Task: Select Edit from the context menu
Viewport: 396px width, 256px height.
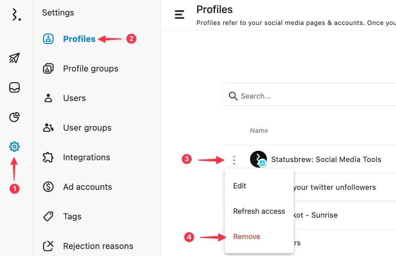Action: tap(240, 186)
